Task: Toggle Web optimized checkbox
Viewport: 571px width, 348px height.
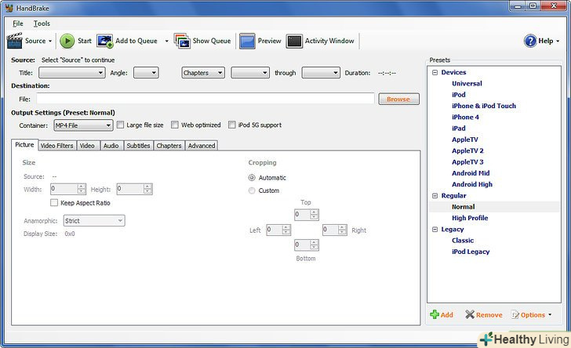Action: point(175,125)
